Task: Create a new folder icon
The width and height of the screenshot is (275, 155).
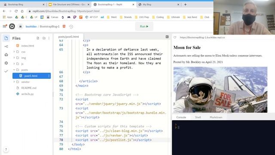Action: (x=44, y=38)
